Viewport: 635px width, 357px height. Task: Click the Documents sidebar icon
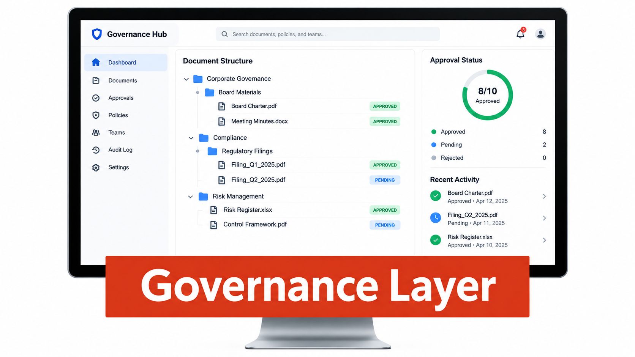click(96, 80)
